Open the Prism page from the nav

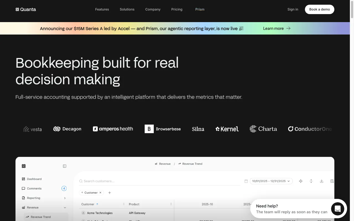[x=200, y=9]
